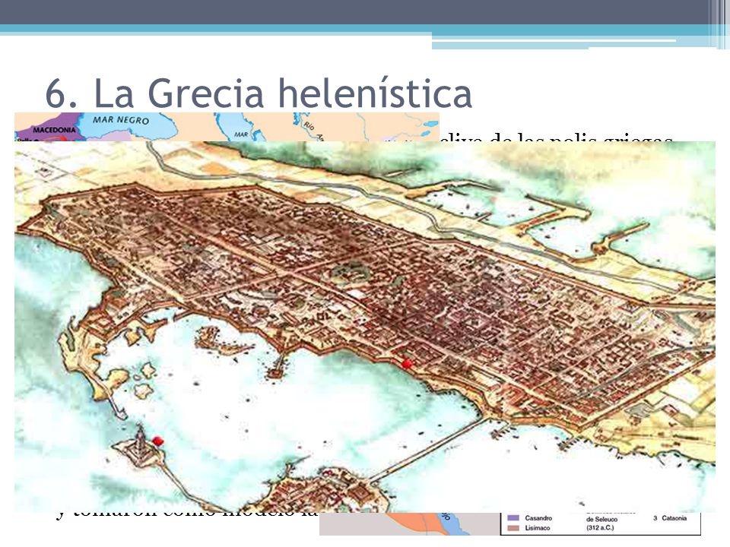Click the "MACEDONIA" label on the map
Viewport: 730px width, 547px height.
coord(55,130)
